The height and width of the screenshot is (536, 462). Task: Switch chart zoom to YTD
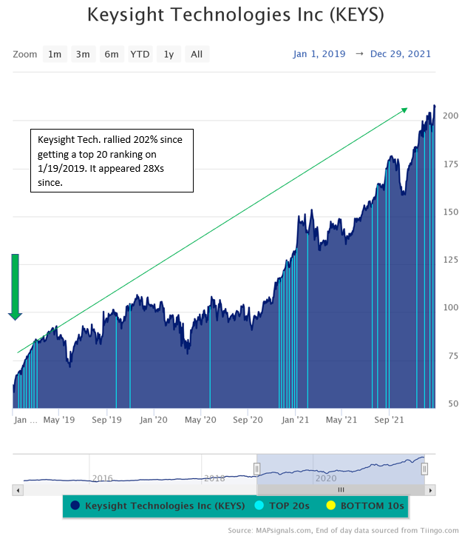tap(140, 54)
